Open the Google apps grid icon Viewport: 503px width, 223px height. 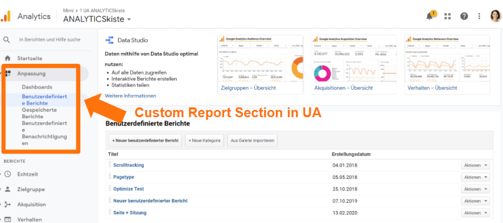click(x=447, y=17)
